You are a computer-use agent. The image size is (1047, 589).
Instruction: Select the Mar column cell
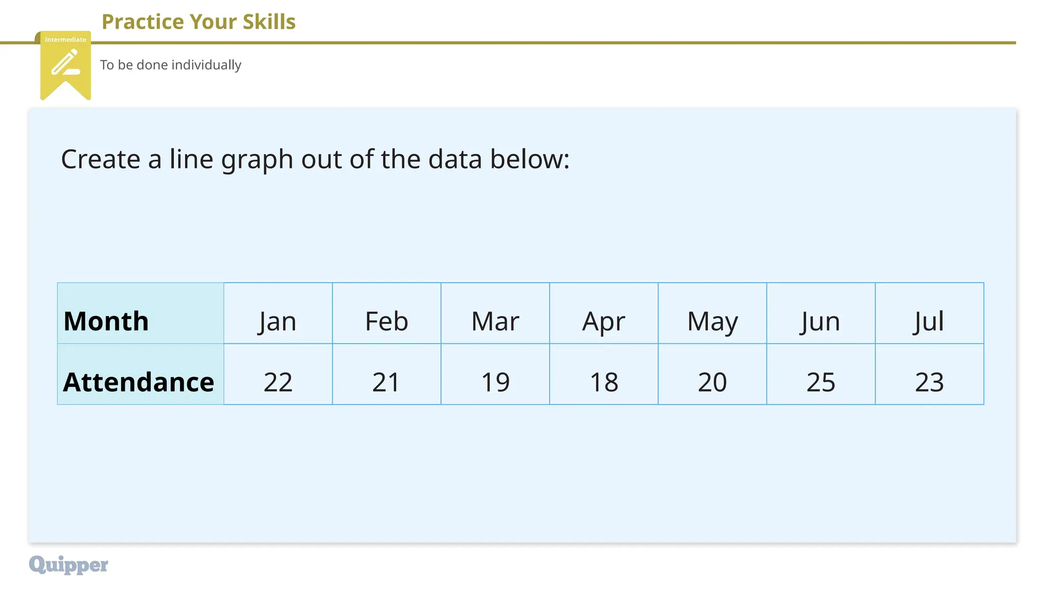(495, 313)
